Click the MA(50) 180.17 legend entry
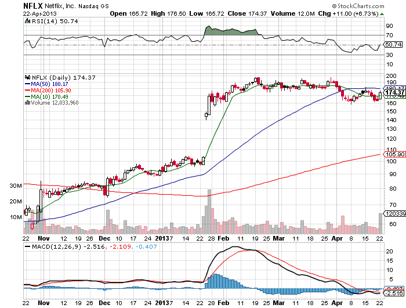The width and height of the screenshot is (406, 308). coord(46,84)
